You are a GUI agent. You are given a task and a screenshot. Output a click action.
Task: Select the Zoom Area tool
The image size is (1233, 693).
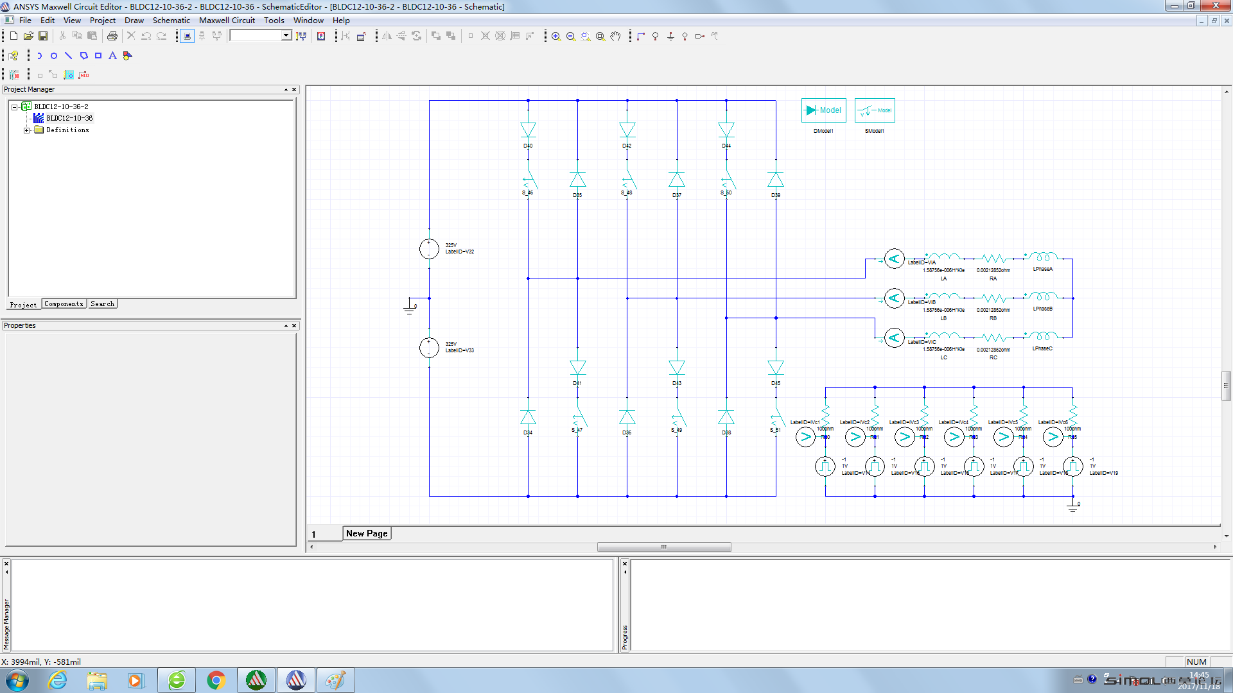click(586, 36)
